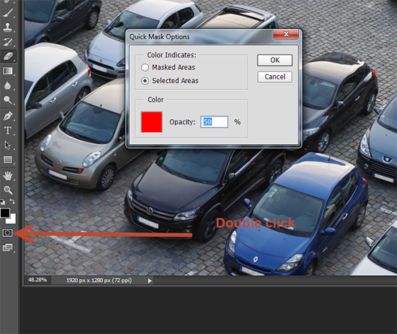
Task: Select the Horizontal Type tool
Action: coord(9,130)
